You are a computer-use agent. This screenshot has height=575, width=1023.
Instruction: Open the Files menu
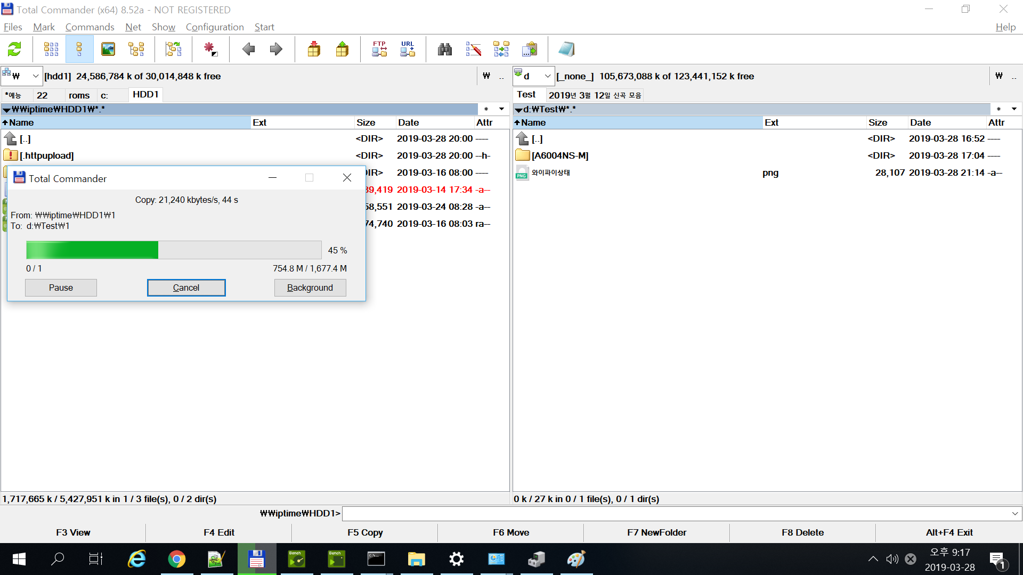tap(13, 27)
